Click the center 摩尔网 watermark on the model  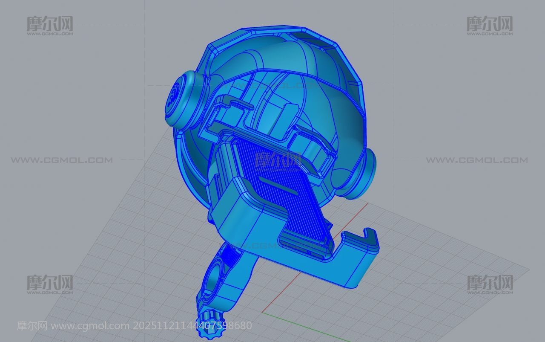pyautogui.click(x=278, y=160)
